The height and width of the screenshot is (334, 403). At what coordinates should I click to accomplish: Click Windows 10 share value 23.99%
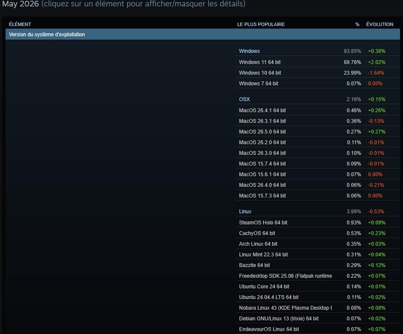click(352, 73)
